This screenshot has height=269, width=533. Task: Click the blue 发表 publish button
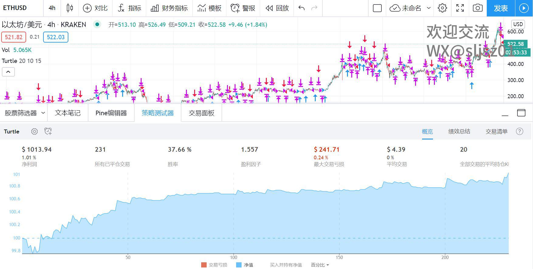click(500, 8)
